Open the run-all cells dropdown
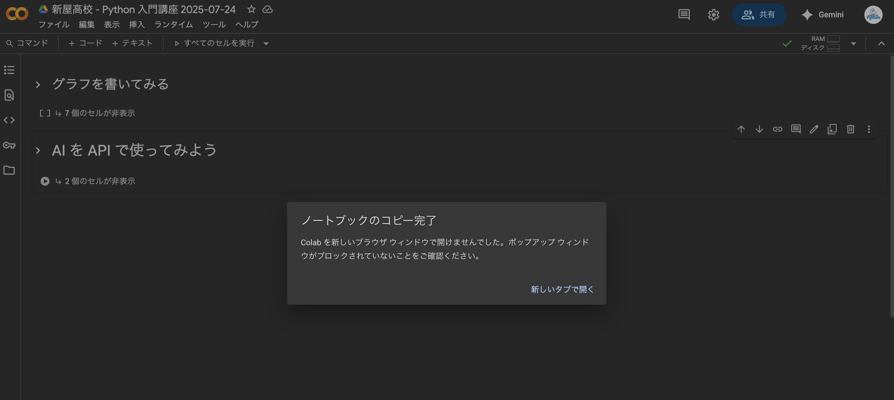894x400 pixels. (266, 43)
